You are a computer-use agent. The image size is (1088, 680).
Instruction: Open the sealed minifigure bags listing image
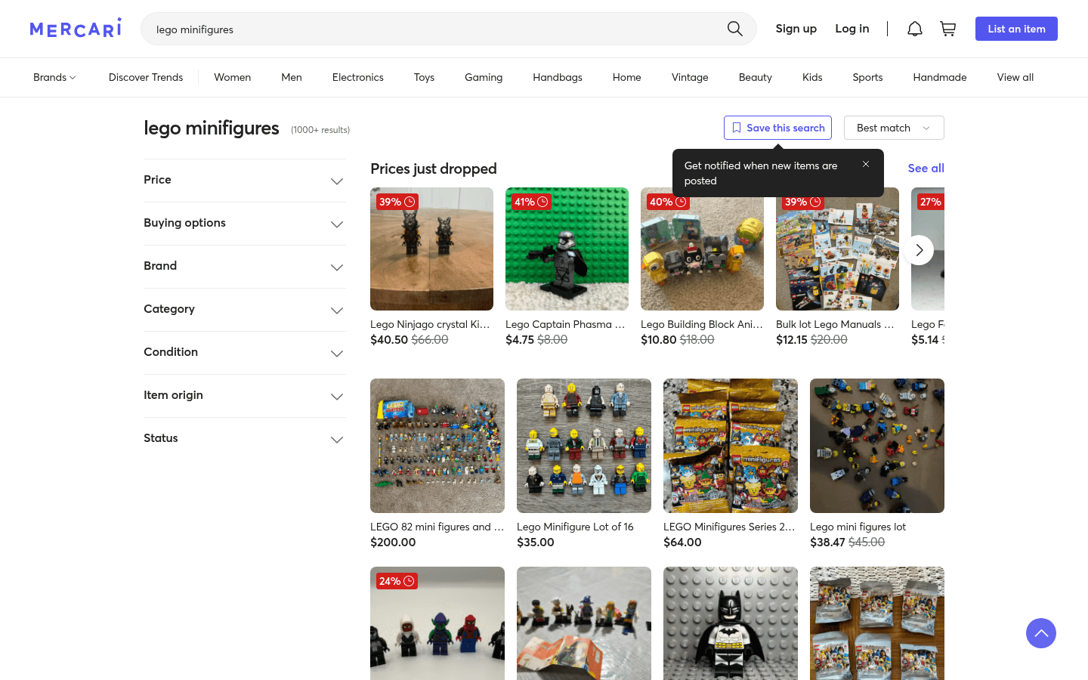coord(877,623)
